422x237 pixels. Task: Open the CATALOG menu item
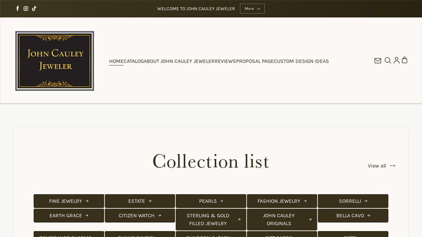pos(134,61)
